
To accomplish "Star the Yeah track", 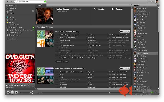I will (57, 77).
